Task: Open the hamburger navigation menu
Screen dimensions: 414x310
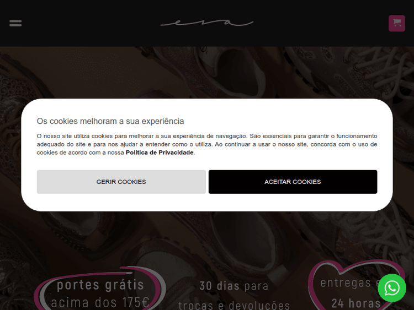Action: [x=15, y=23]
